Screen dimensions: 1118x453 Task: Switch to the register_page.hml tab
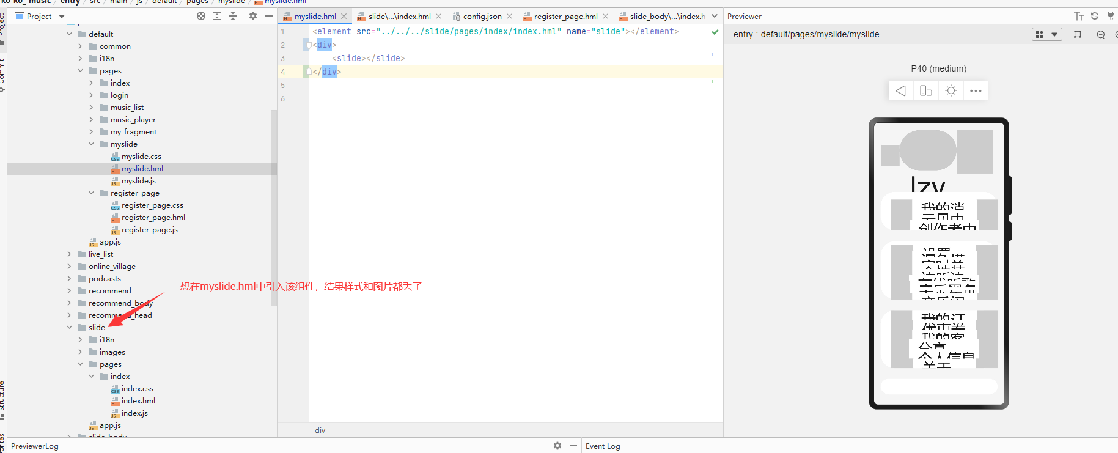[561, 17]
